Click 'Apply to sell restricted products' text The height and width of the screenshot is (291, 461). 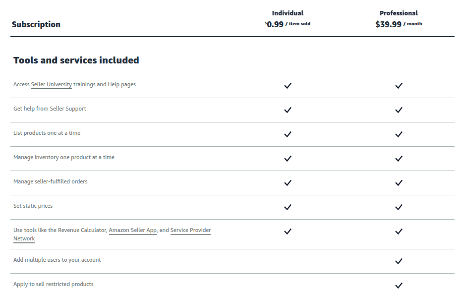[x=53, y=284]
